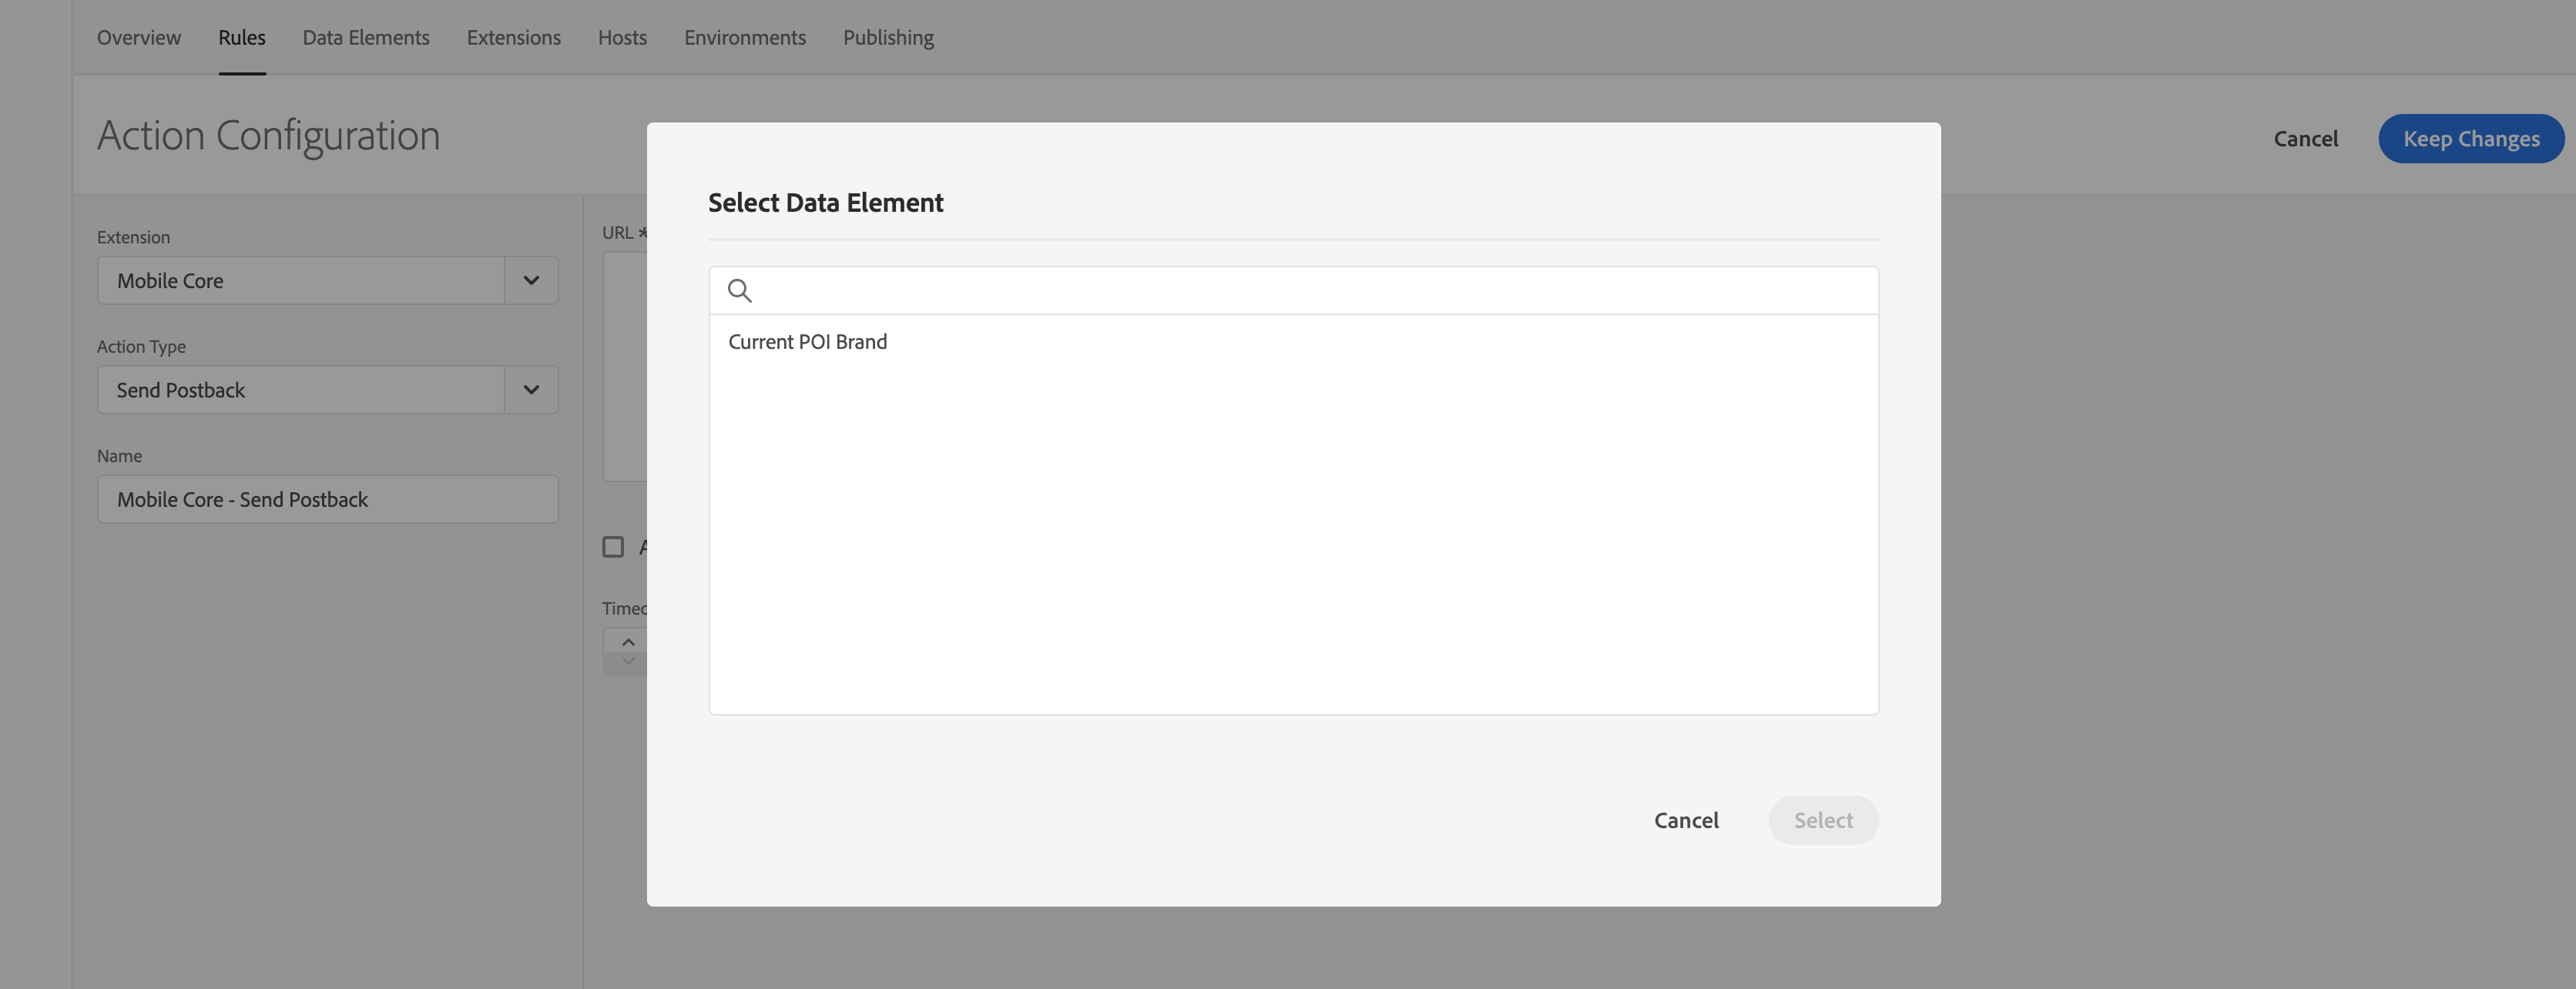Expand the Extension Mobile Core dropdown

[531, 281]
